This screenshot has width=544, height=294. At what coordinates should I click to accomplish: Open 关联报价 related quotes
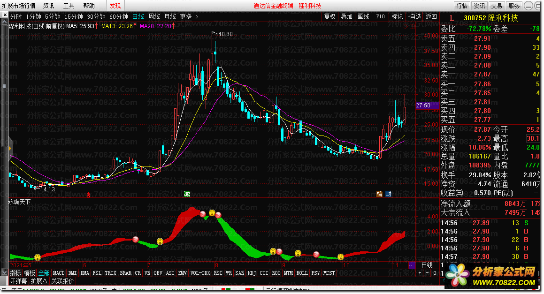coord(63,281)
